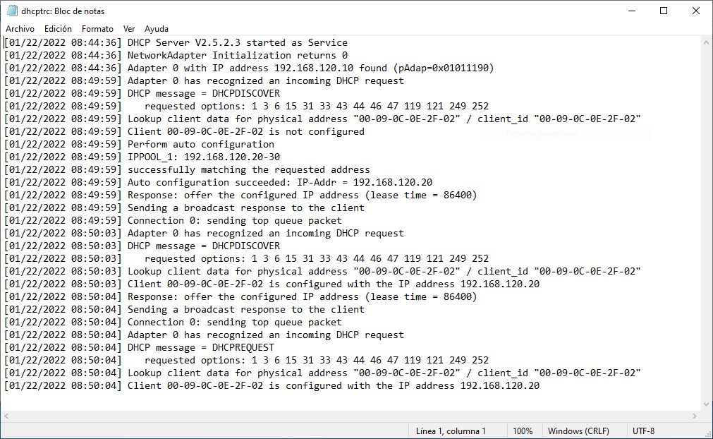Click the window resize grip corner
Screen dimensions: 713x439
[x=707, y=435]
